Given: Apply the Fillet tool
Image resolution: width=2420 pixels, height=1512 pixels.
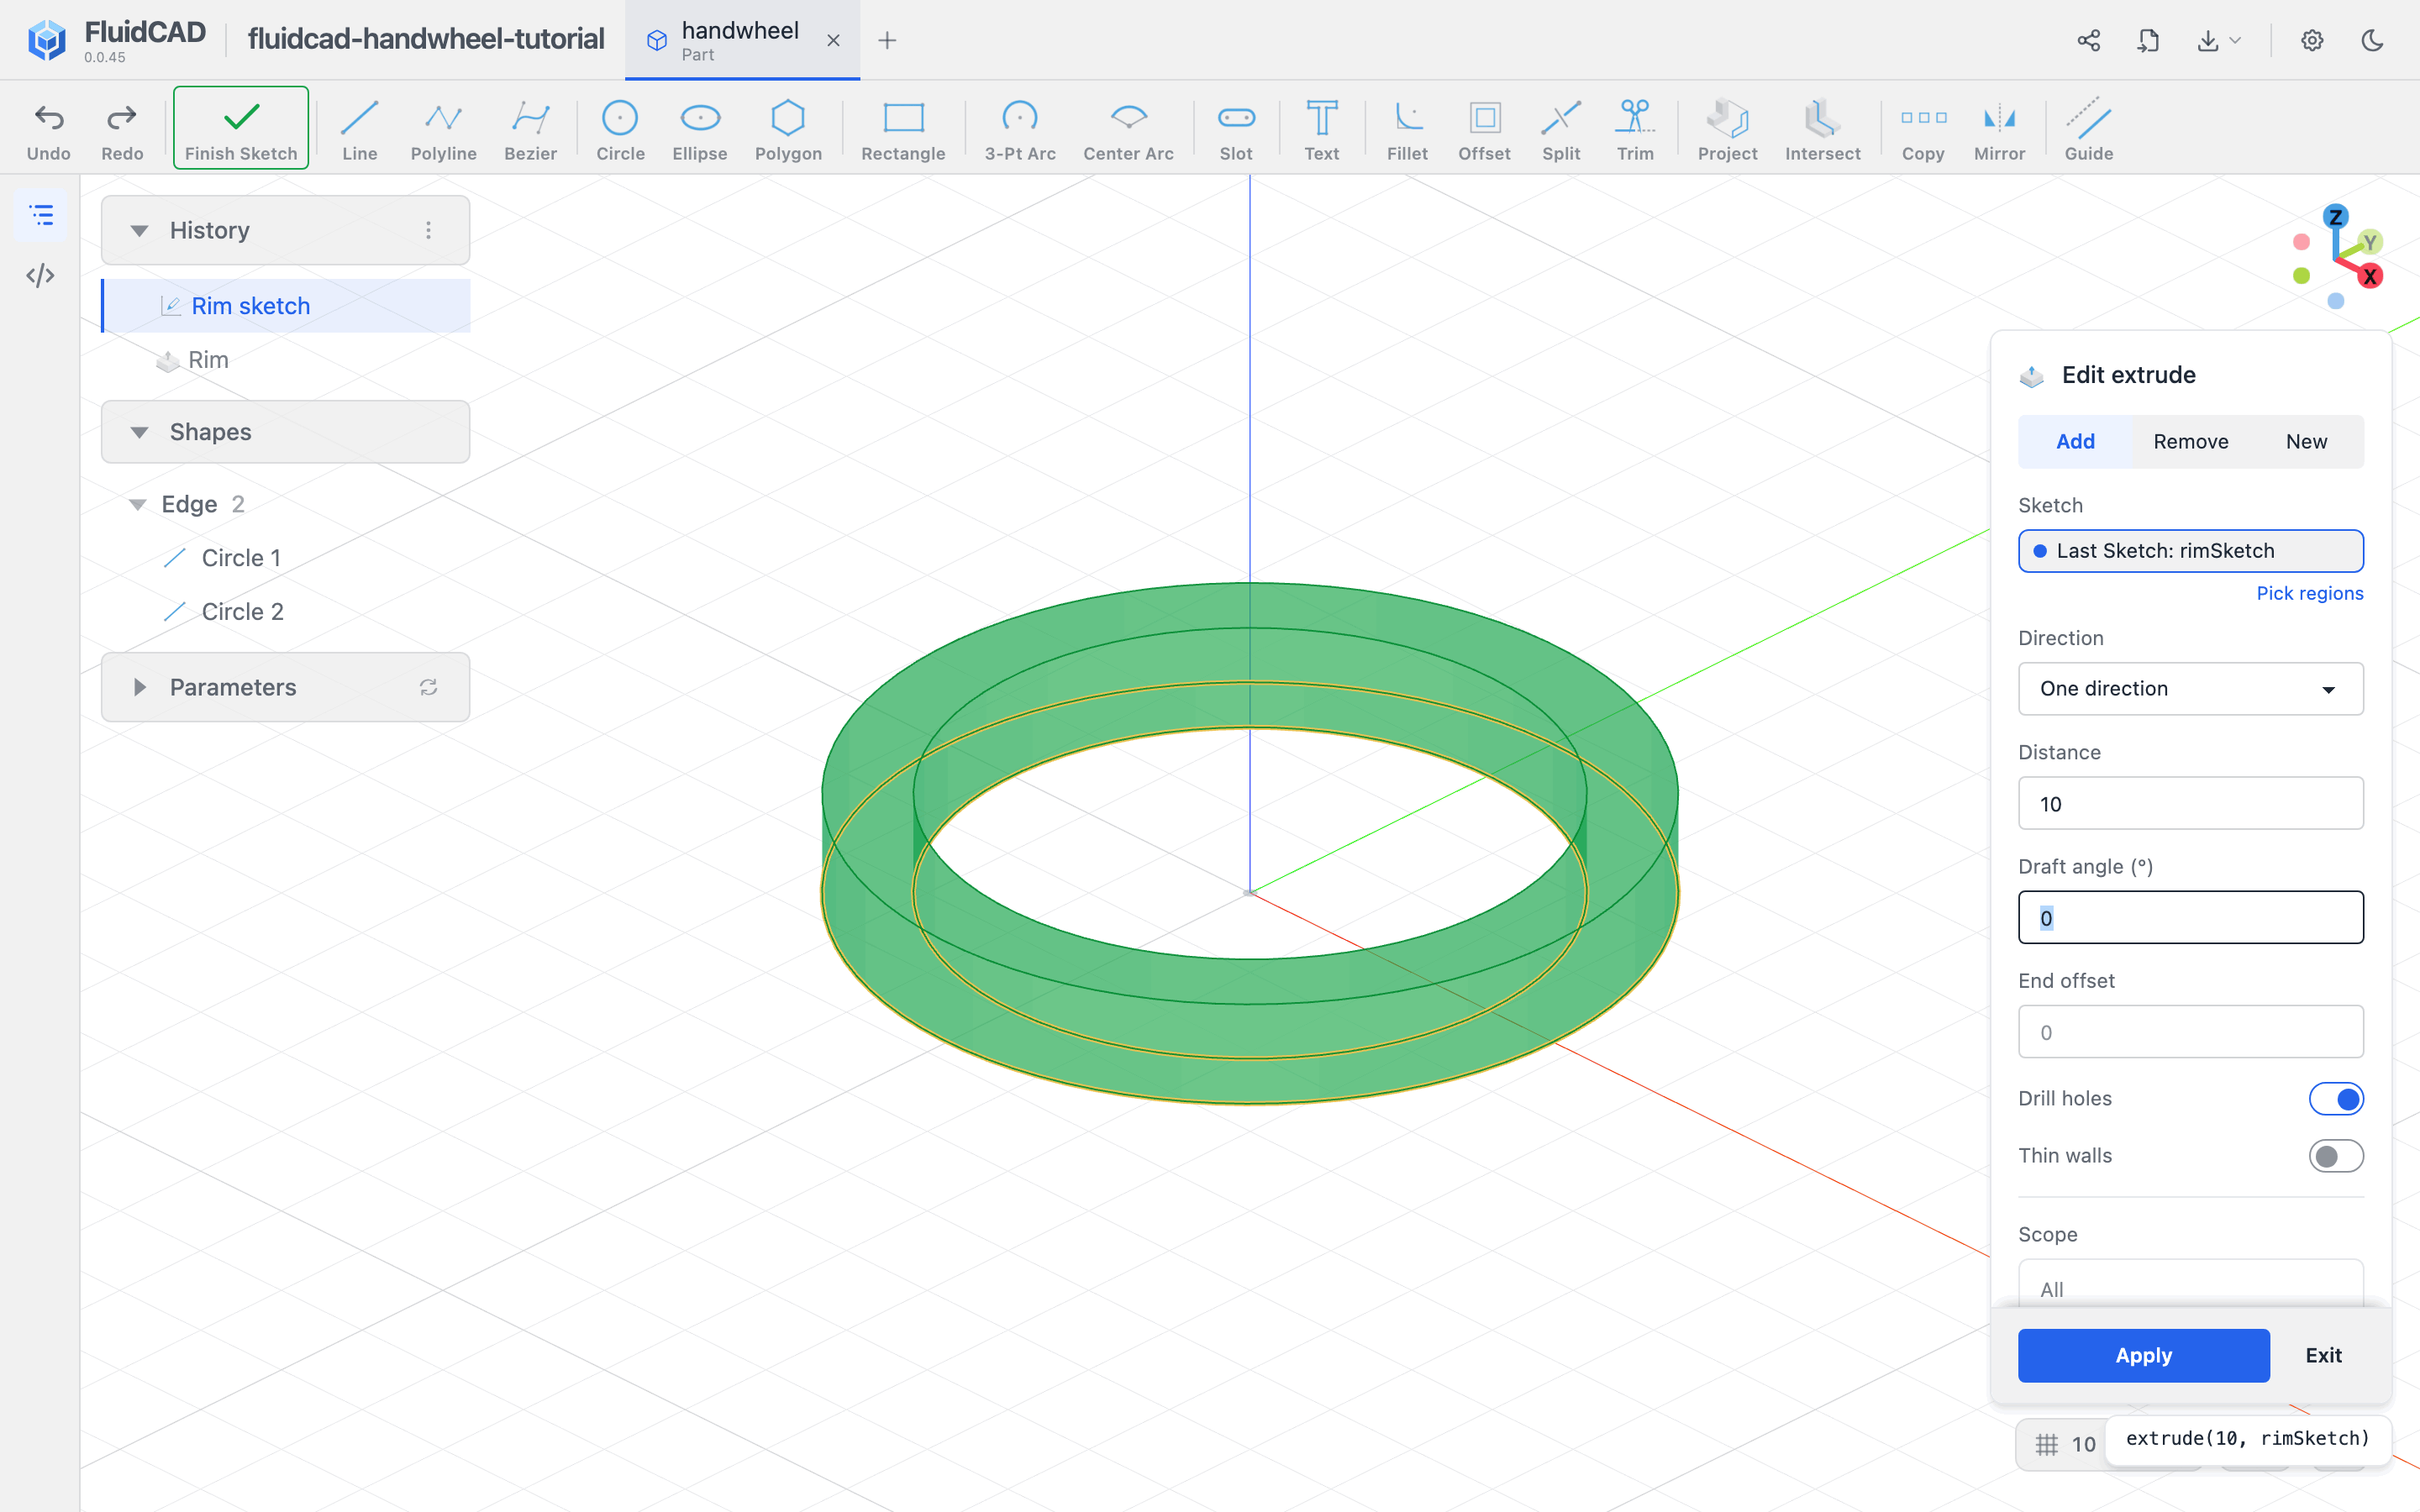Looking at the screenshot, I should 1407,130.
